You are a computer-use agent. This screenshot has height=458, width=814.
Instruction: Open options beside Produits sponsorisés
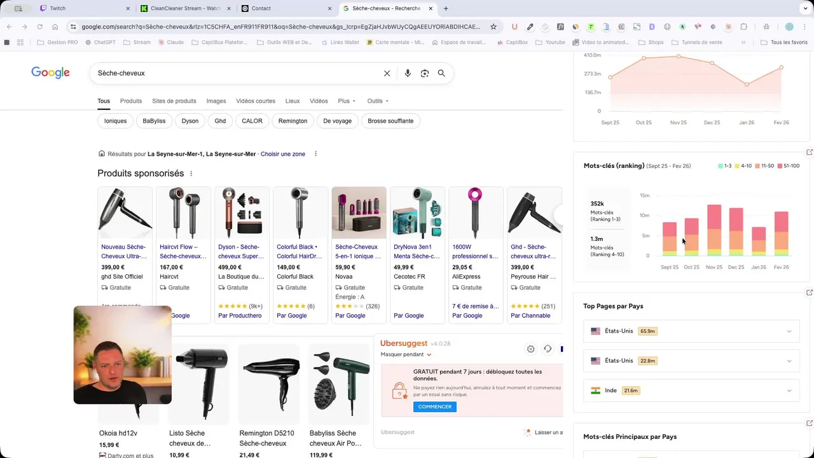click(x=191, y=174)
